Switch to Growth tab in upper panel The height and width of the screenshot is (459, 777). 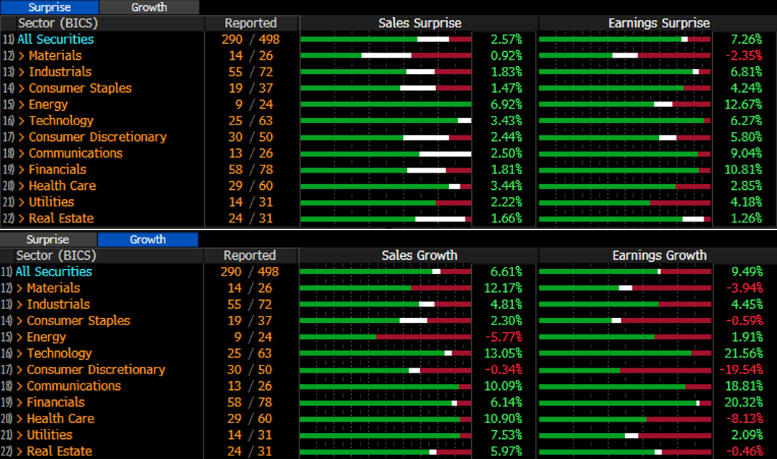point(149,7)
